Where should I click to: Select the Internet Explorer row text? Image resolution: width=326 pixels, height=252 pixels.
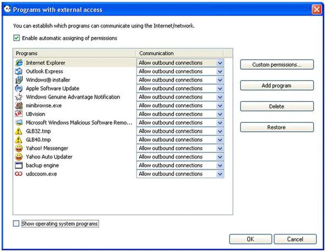pos(46,63)
